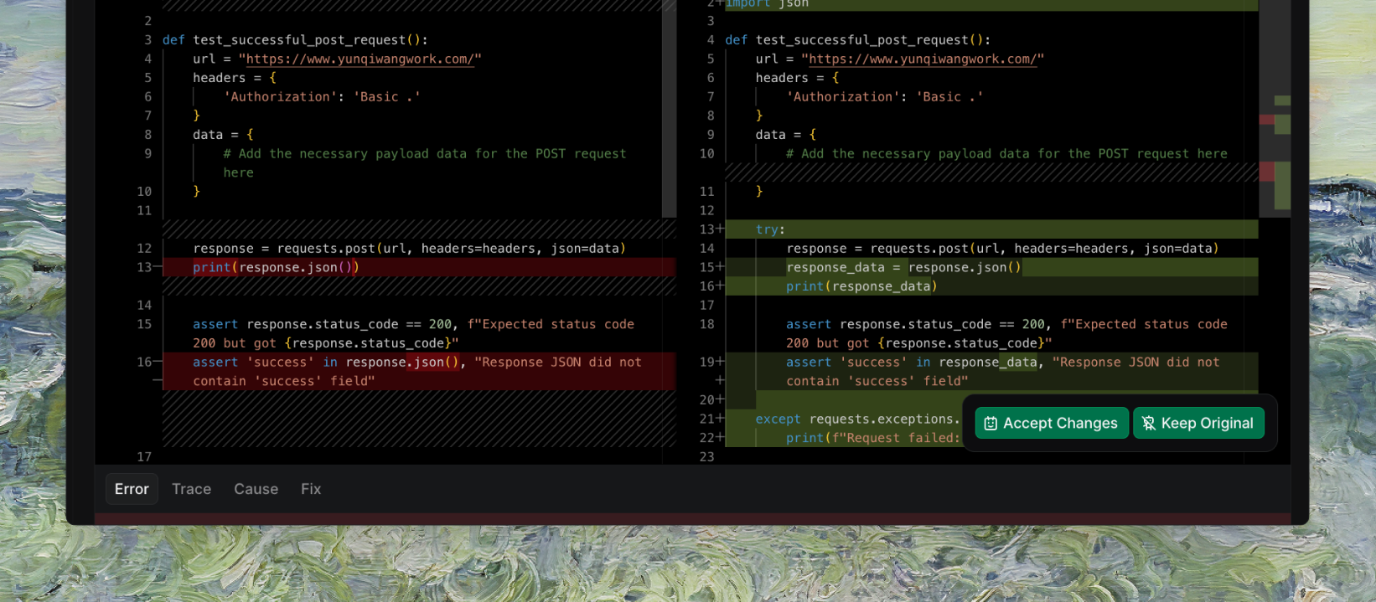The width and height of the screenshot is (1376, 602).
Task: Click line number 21 in right gutter
Action: click(706, 419)
